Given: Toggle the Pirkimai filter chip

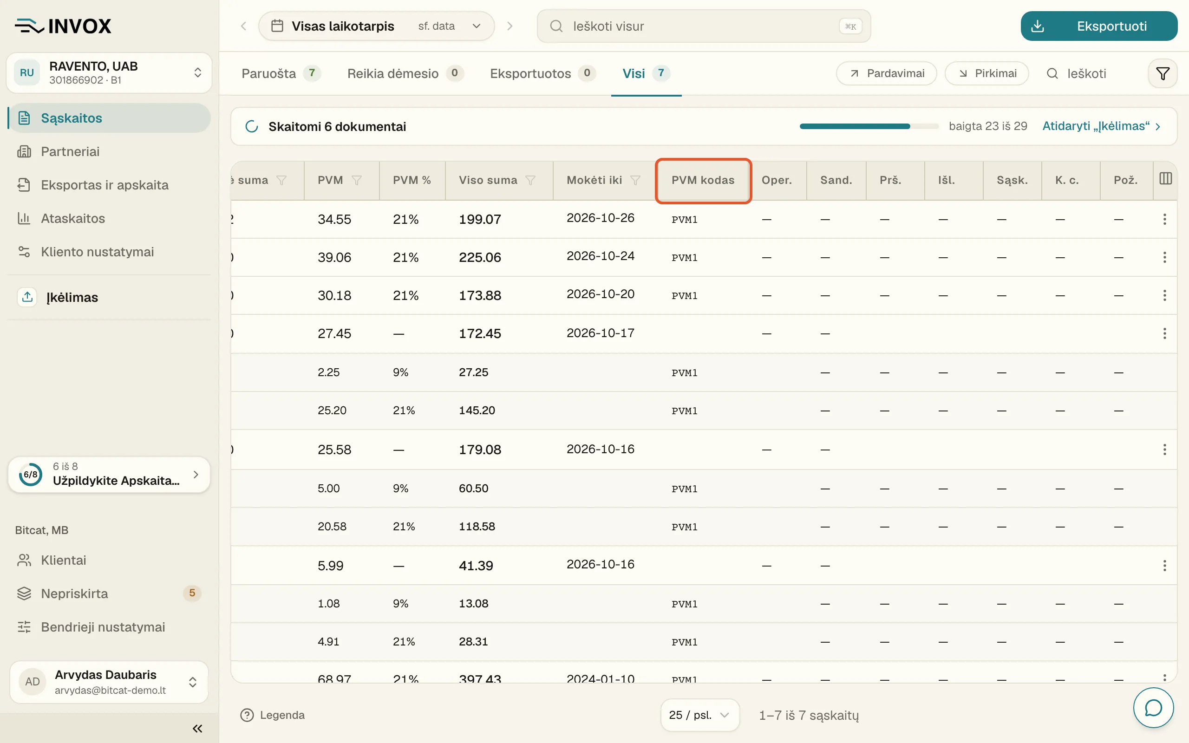Looking at the screenshot, I should (986, 74).
